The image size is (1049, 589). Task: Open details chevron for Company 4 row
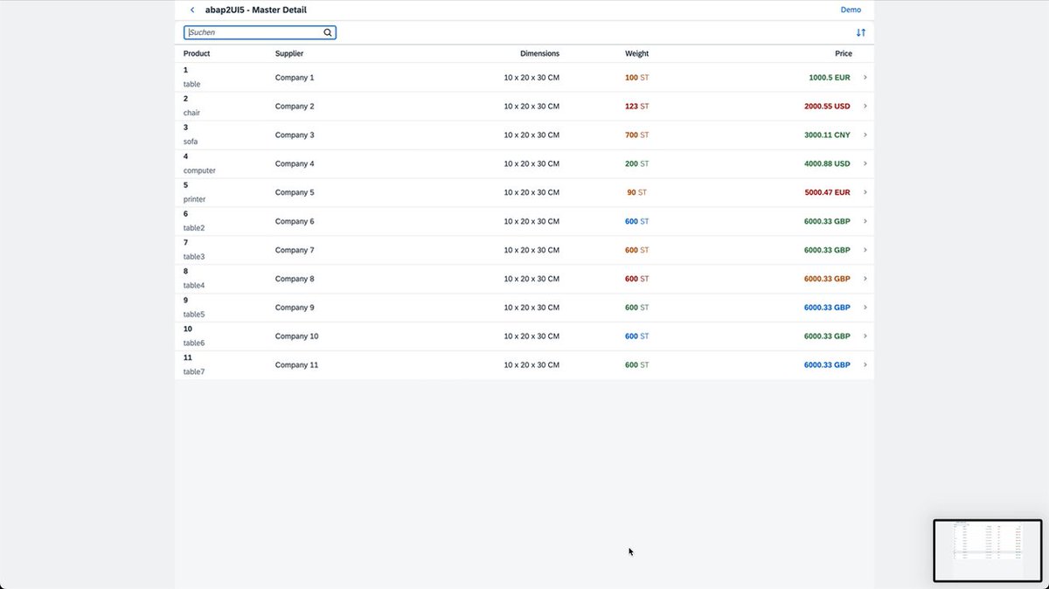click(x=865, y=163)
